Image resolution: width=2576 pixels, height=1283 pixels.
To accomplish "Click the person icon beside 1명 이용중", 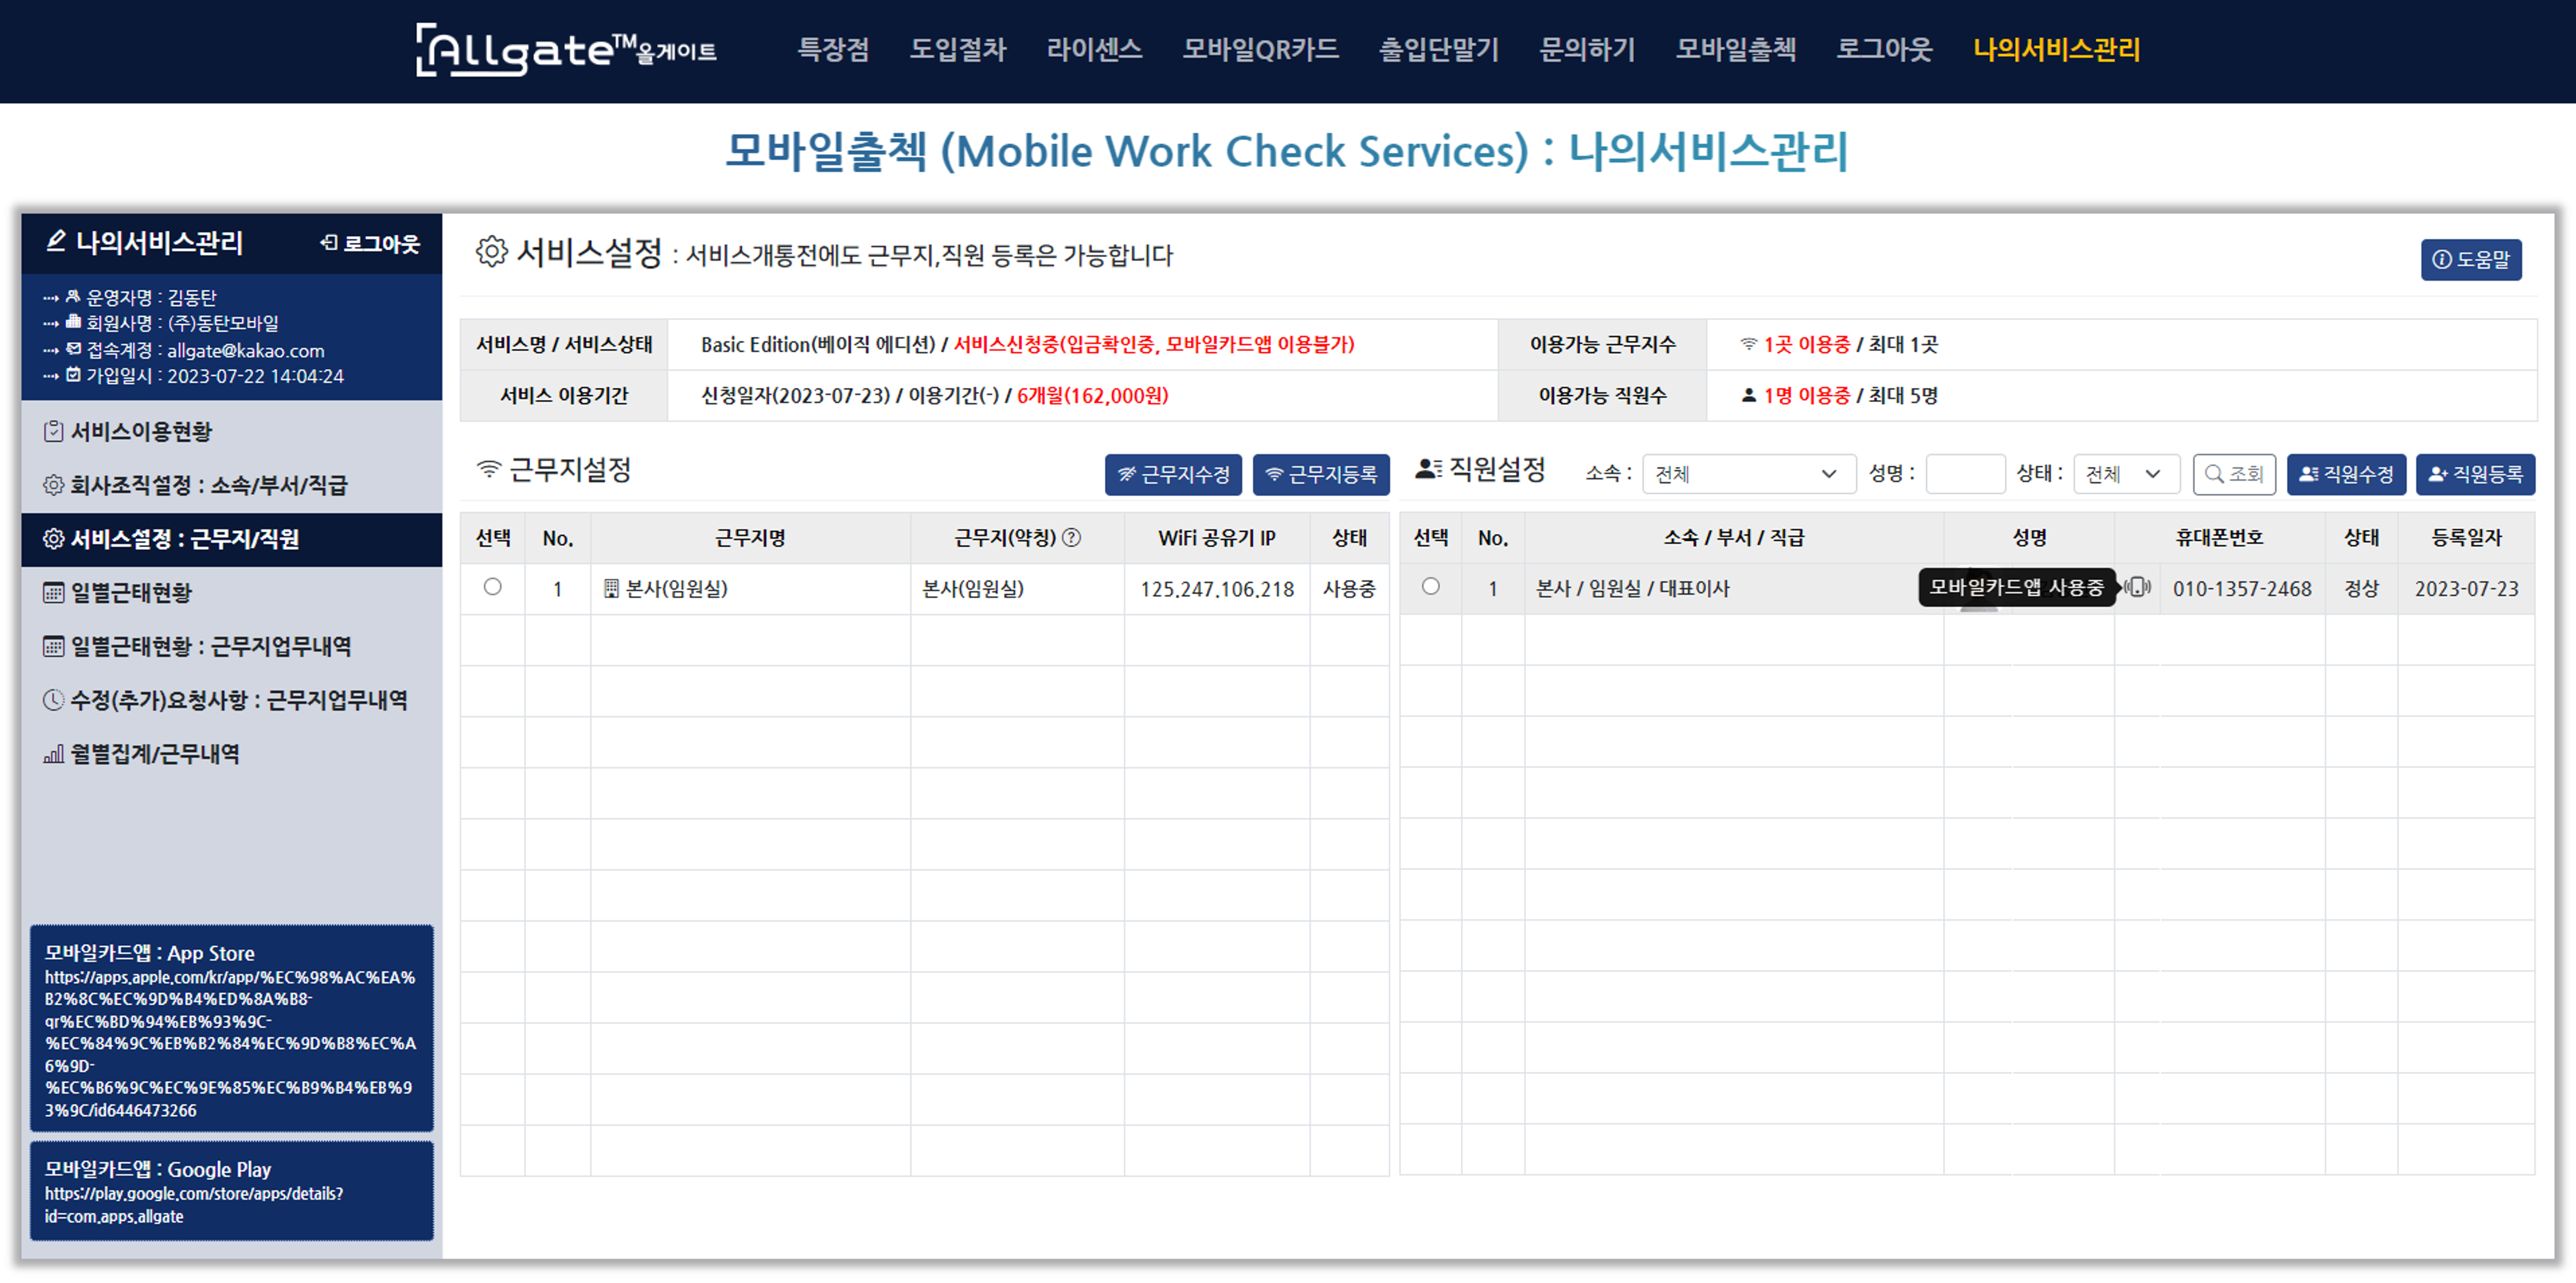I will [x=1748, y=395].
